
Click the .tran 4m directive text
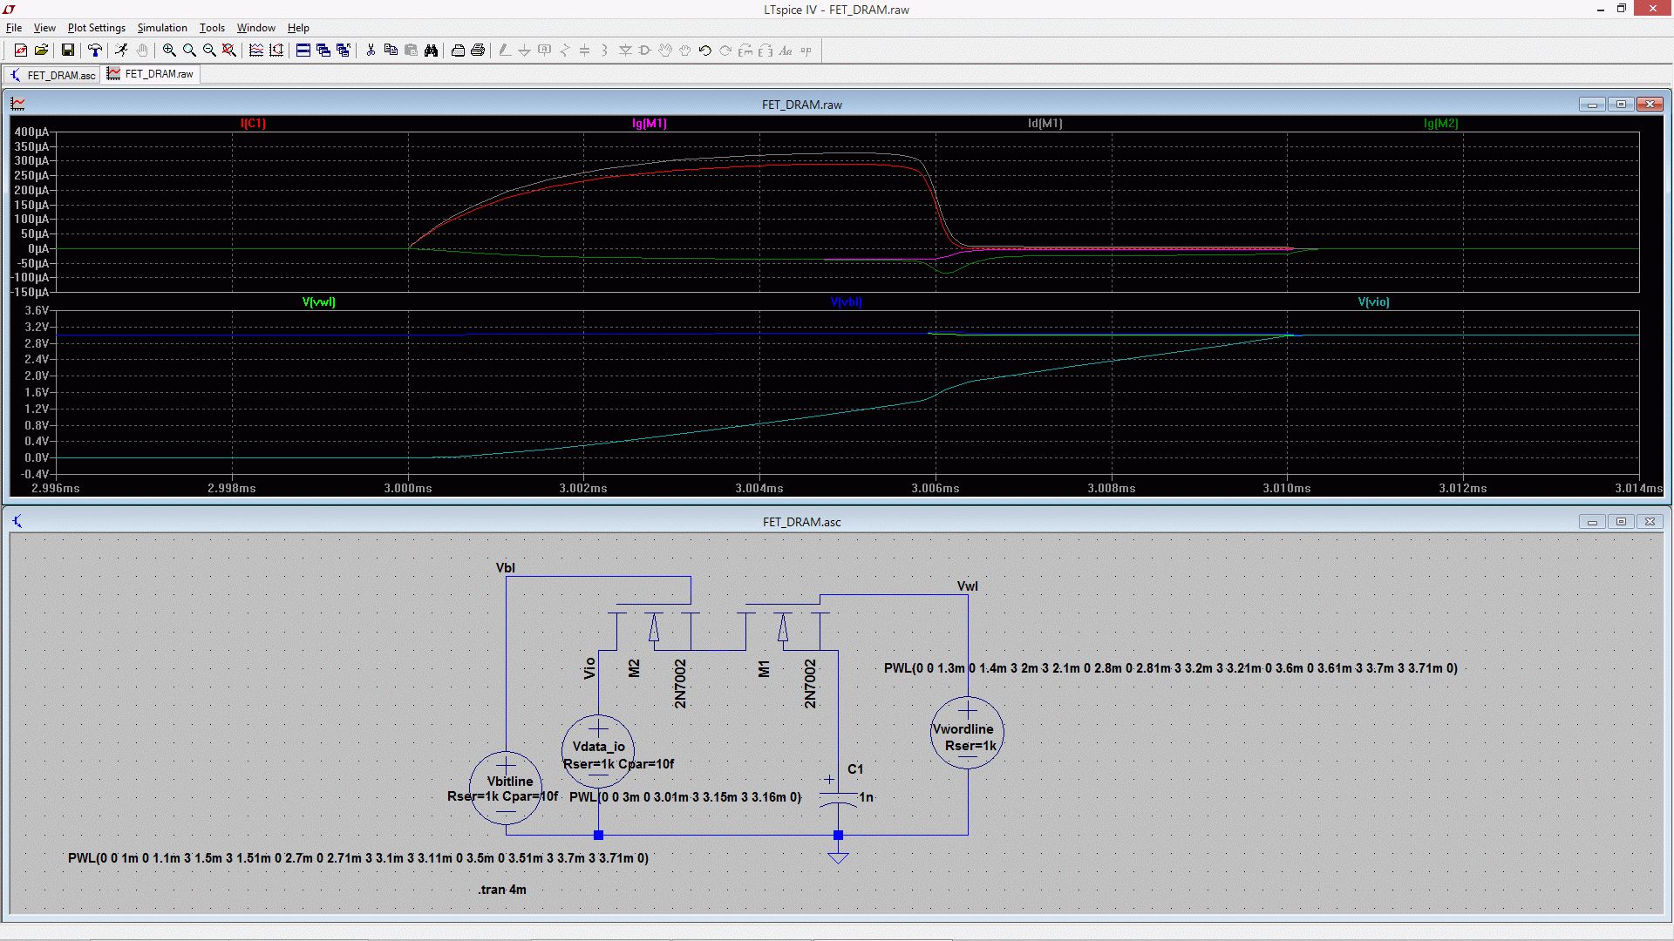click(502, 890)
